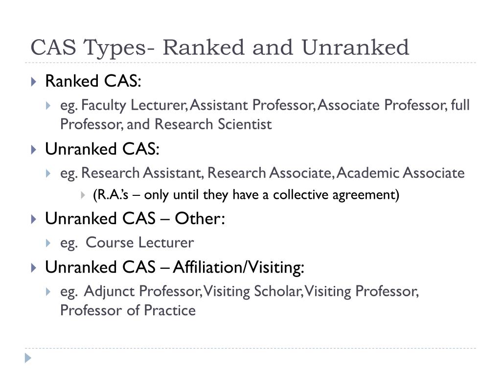Click the small bullet before Course Lecturer
The width and height of the screenshot is (501, 376).
[48, 243]
